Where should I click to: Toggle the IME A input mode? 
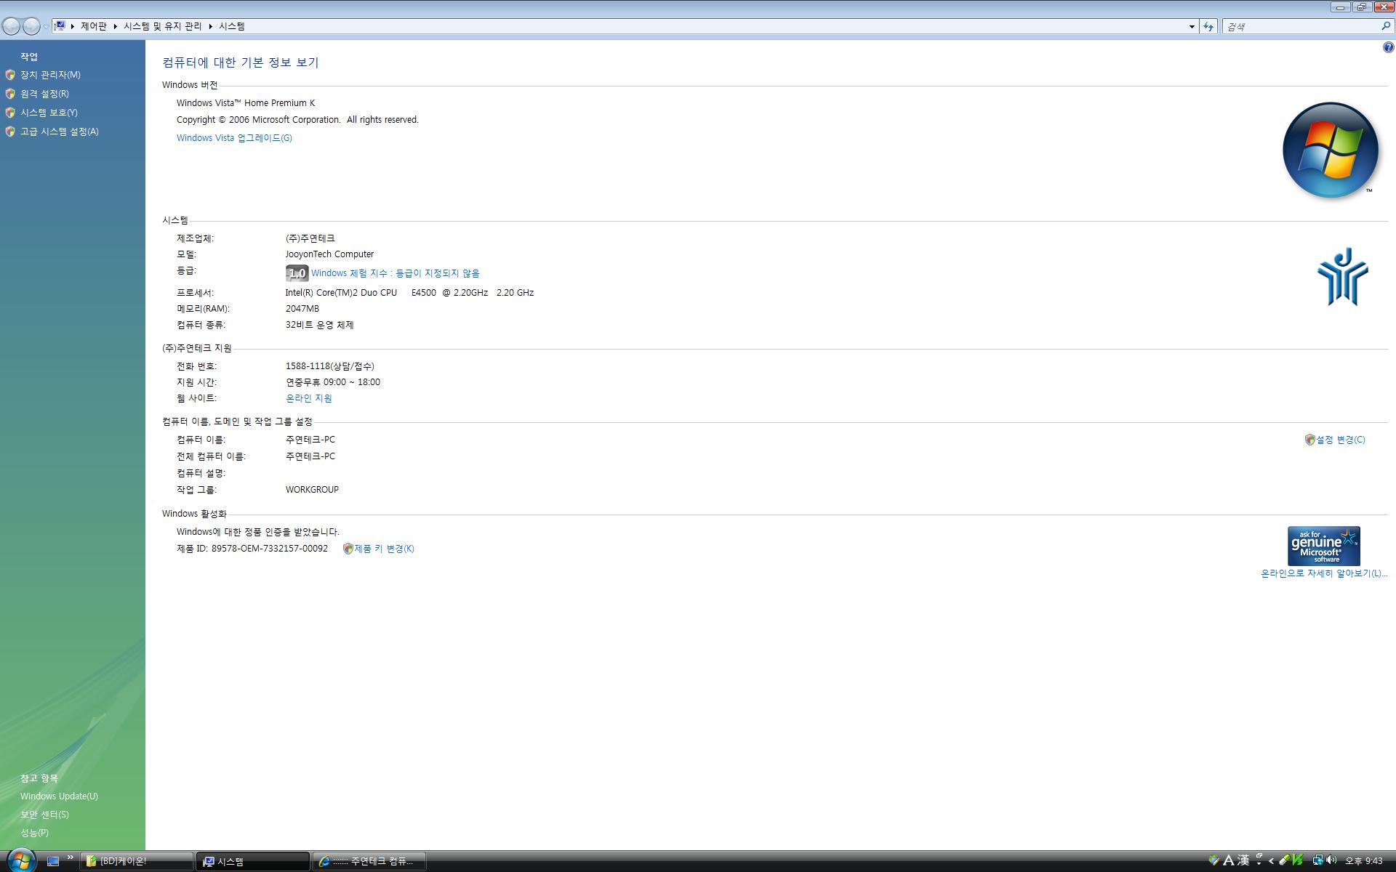click(1229, 860)
